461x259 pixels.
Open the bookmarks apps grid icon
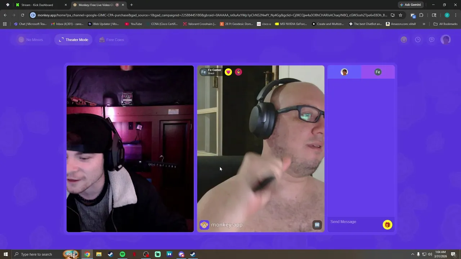point(5,24)
